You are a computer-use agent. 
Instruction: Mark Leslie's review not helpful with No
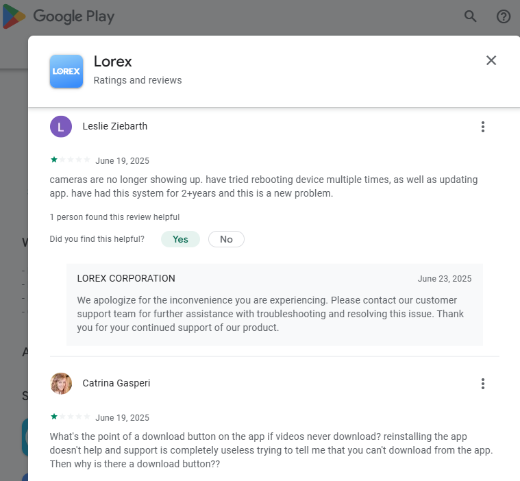(x=226, y=239)
